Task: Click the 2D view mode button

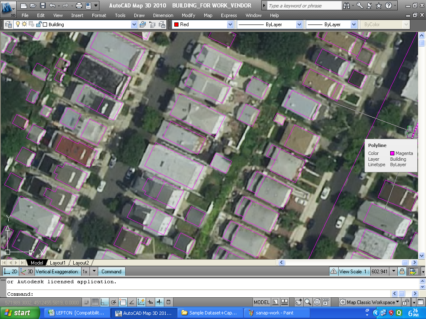Action: click(x=11, y=272)
